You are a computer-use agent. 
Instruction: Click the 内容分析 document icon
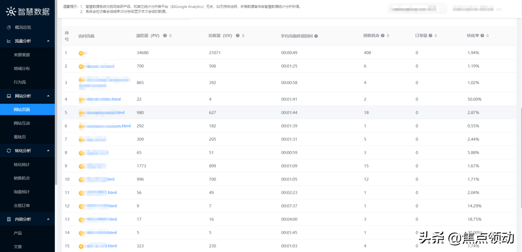tap(9, 219)
